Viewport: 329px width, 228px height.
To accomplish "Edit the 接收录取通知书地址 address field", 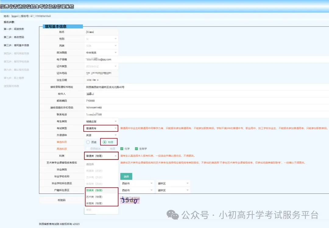I will [207, 87].
